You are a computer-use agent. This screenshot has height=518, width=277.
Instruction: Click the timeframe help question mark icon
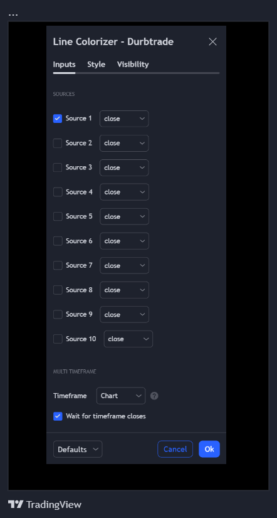tap(154, 396)
